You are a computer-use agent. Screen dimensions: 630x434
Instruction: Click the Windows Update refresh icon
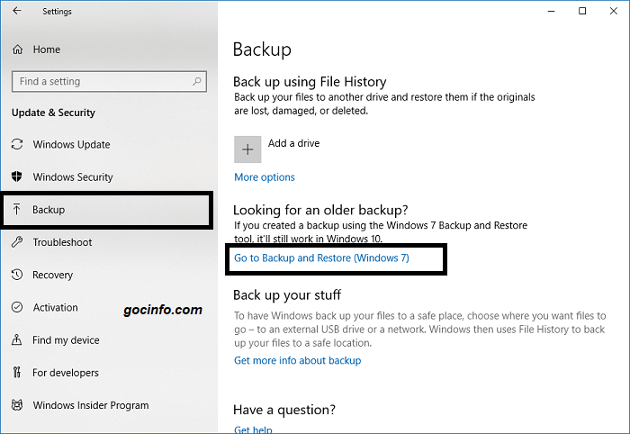pyautogui.click(x=17, y=145)
